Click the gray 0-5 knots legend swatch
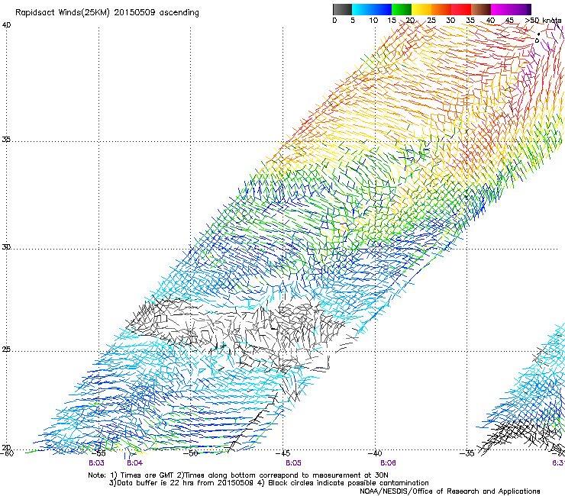565x496 pixels. pos(342,9)
